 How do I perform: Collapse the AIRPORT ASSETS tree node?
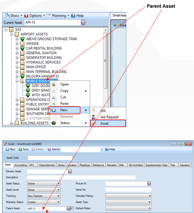[x=12, y=34]
